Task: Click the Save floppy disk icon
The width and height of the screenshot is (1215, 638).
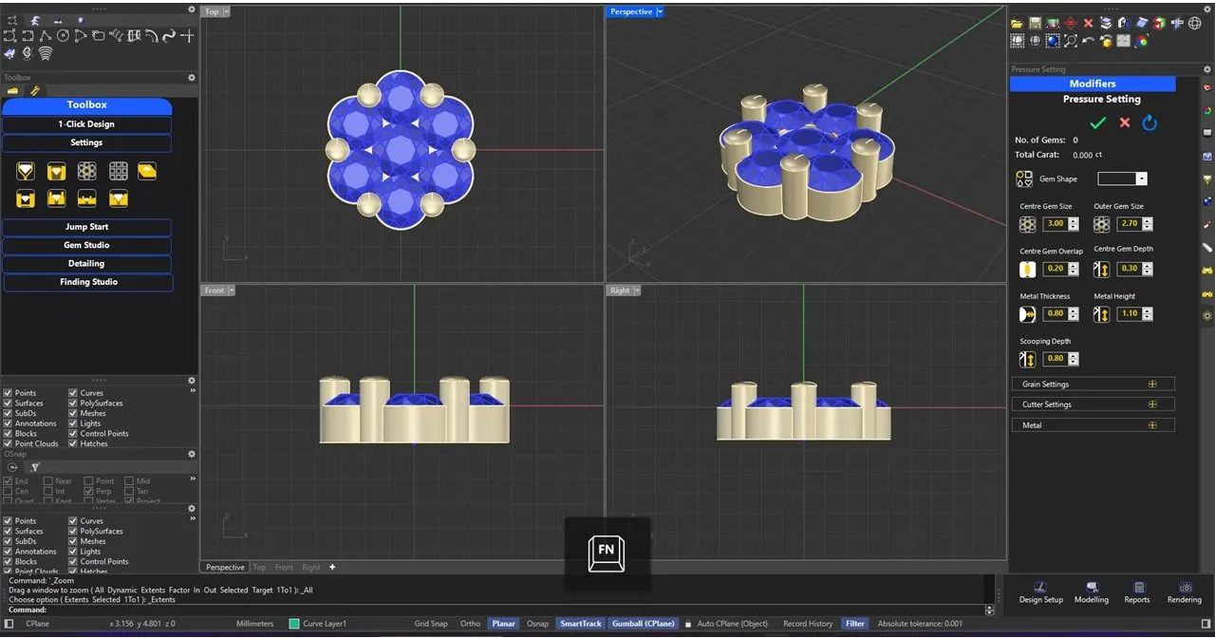Action: (1035, 23)
